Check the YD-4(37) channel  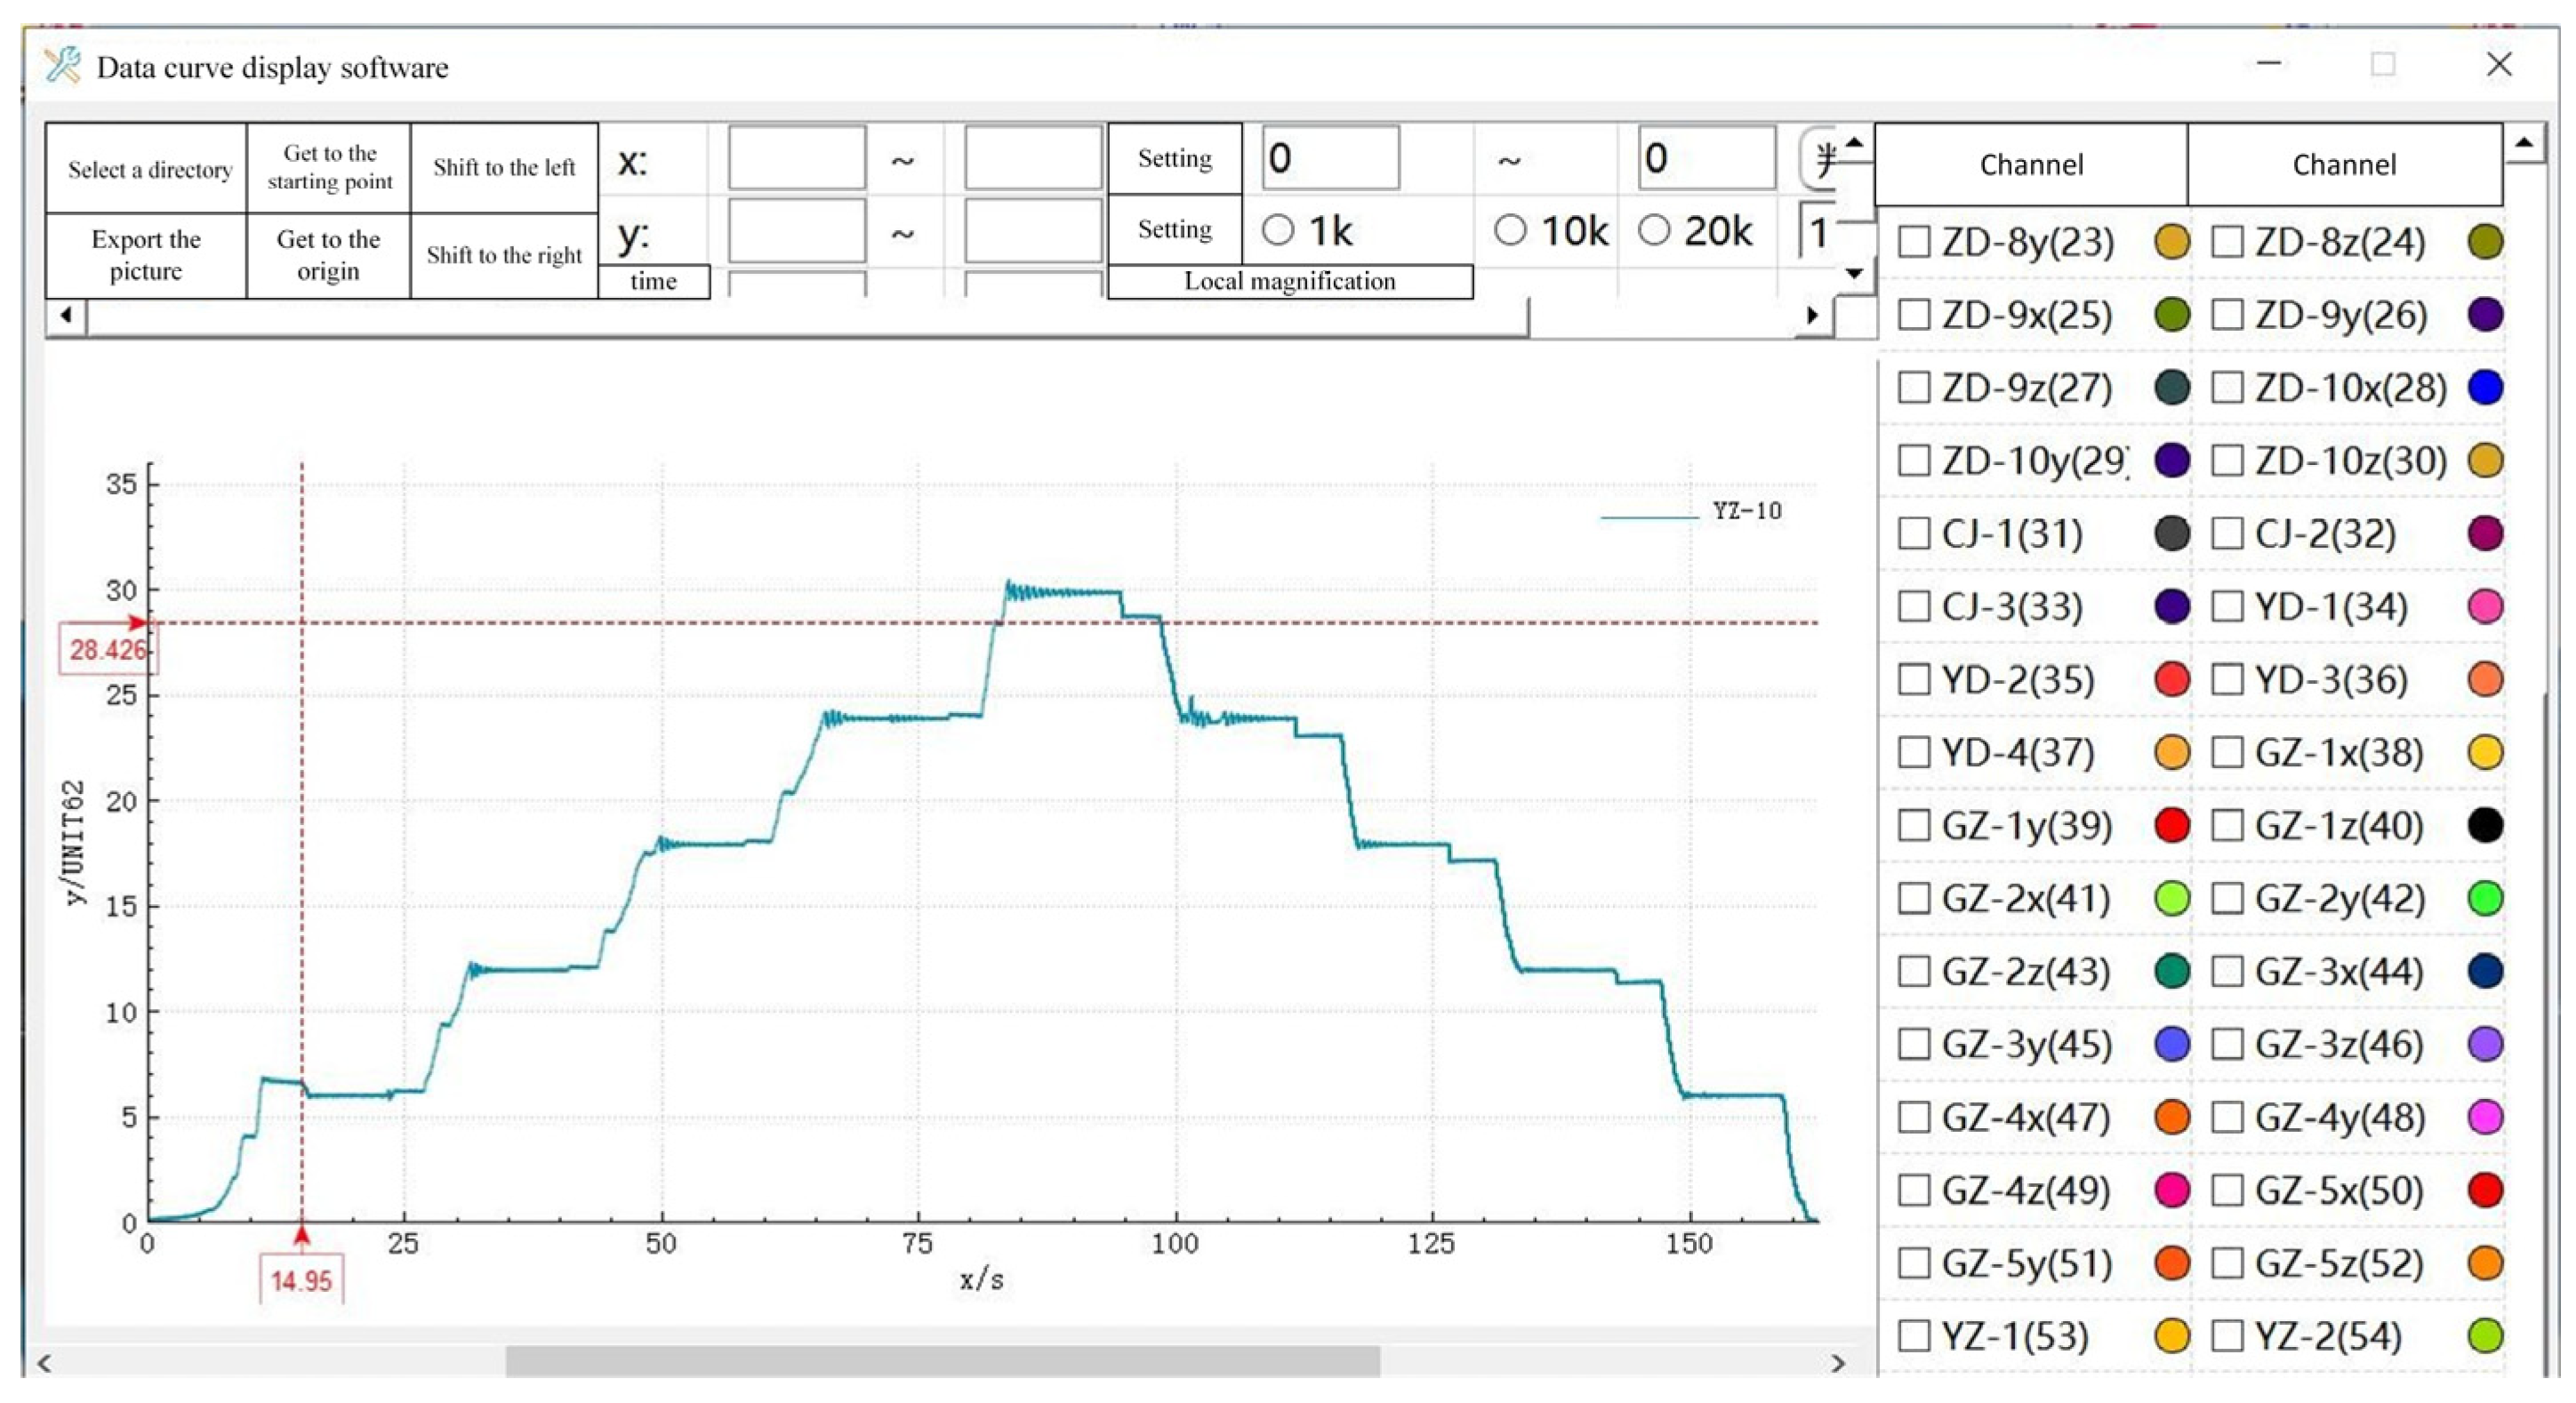point(1914,753)
